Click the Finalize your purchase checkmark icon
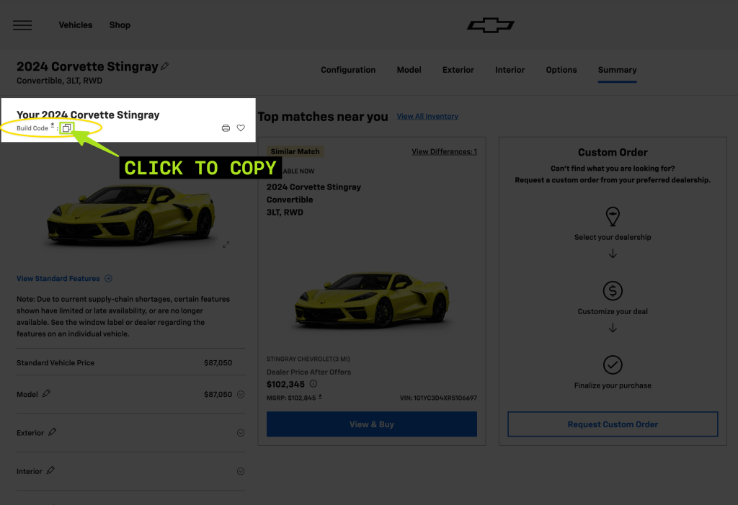This screenshot has height=505, width=738. click(613, 365)
